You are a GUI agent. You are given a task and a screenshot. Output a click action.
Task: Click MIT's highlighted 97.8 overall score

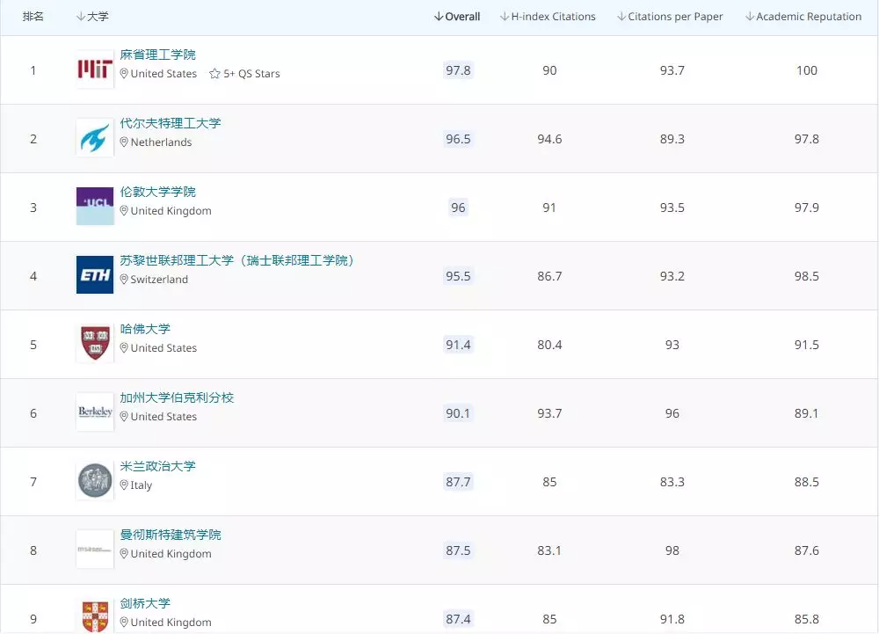click(x=458, y=70)
